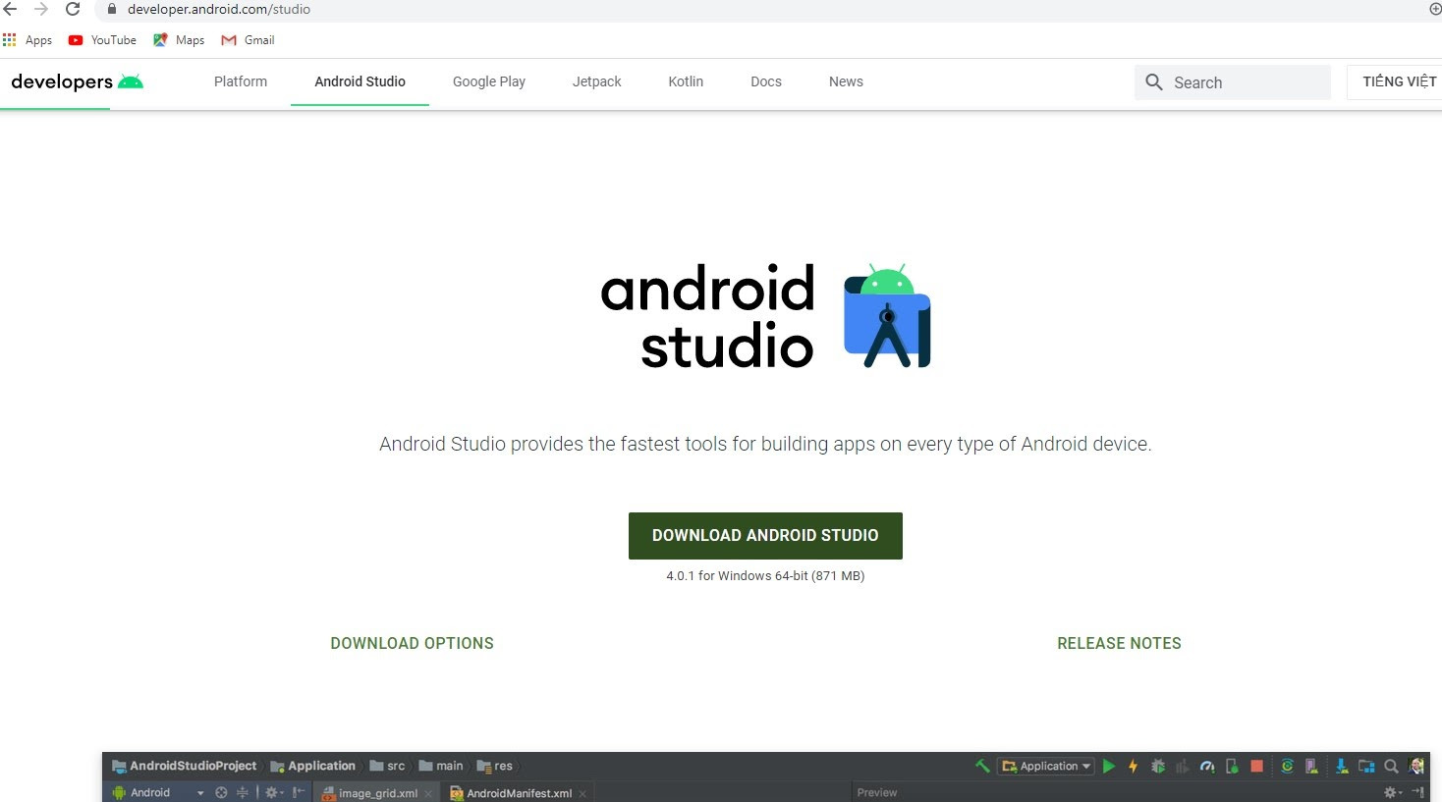Click the browser back arrow

(10, 9)
